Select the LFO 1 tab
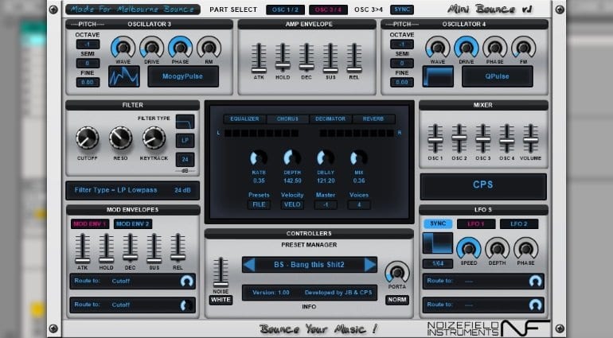 point(476,224)
